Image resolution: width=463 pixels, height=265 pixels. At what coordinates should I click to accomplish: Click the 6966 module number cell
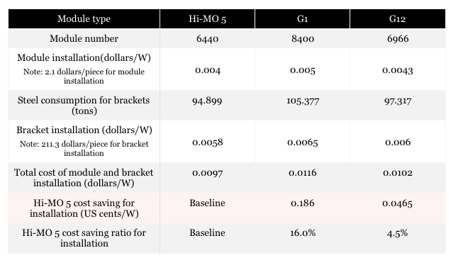[x=398, y=39]
